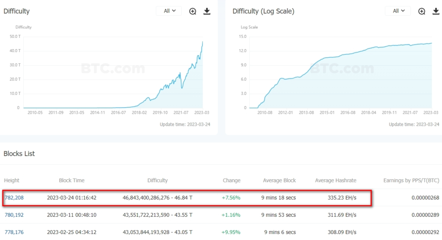
Task: Open block height 780,192 link
Action: pyautogui.click(x=14, y=215)
